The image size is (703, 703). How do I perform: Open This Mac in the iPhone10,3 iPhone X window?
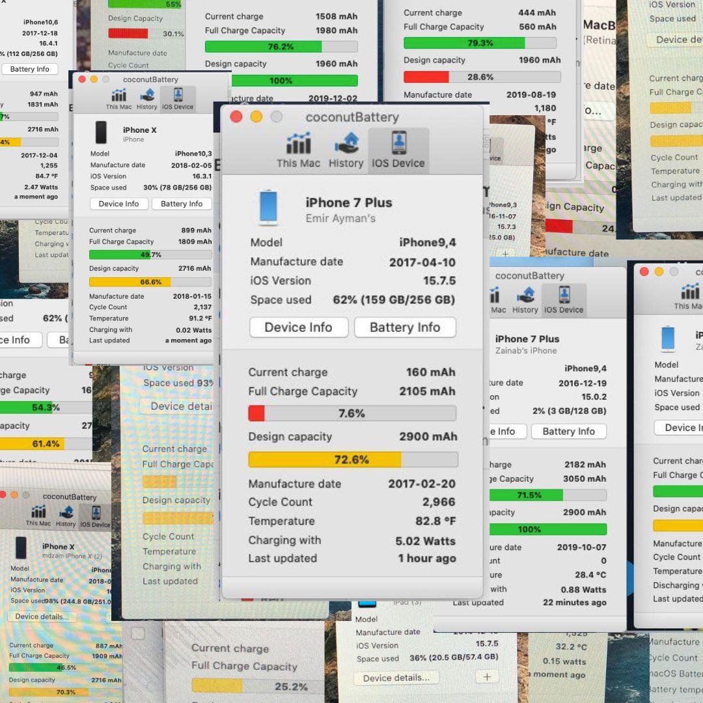pos(119,99)
